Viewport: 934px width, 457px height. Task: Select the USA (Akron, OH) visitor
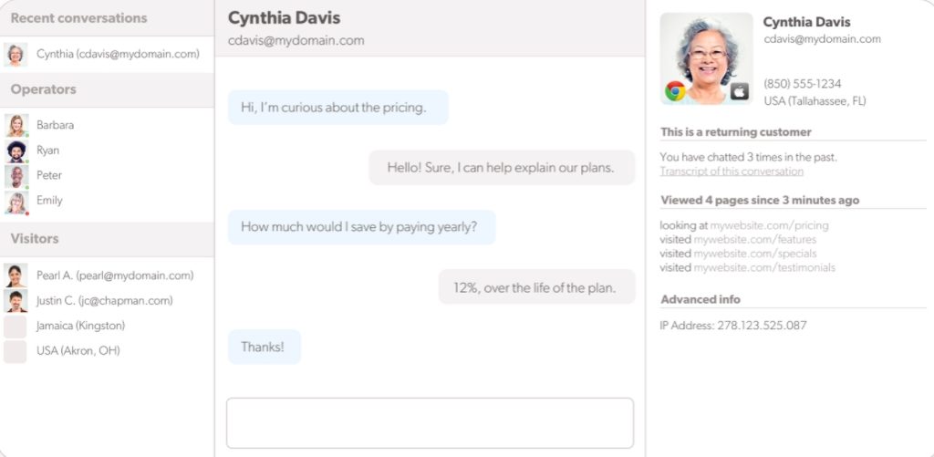pyautogui.click(x=78, y=350)
